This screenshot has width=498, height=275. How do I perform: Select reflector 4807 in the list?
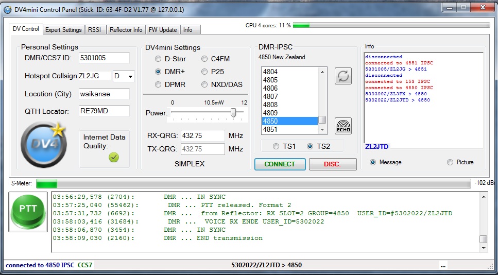click(x=289, y=96)
